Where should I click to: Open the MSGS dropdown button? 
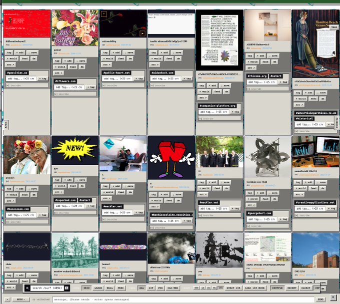[x=21, y=300]
